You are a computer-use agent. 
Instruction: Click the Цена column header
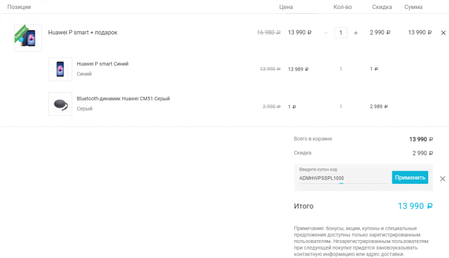(x=286, y=7)
